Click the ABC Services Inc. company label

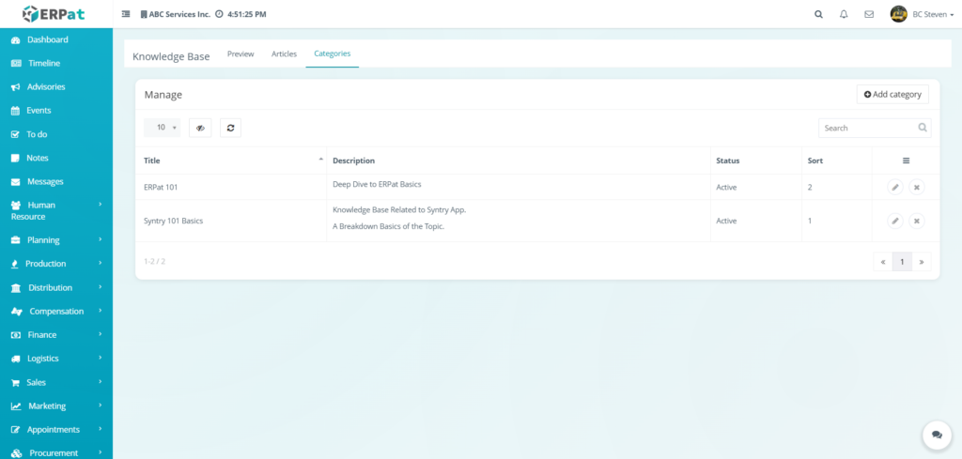click(176, 14)
